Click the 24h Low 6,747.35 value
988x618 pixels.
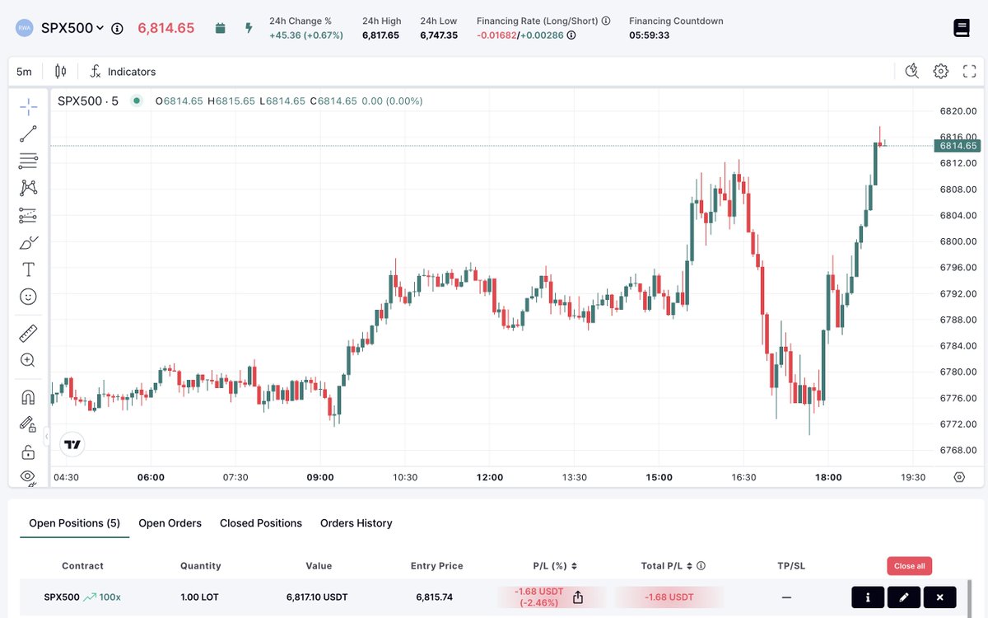439,35
